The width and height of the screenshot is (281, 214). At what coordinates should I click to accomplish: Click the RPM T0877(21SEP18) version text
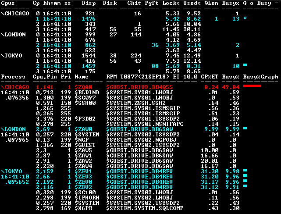(x=138, y=77)
